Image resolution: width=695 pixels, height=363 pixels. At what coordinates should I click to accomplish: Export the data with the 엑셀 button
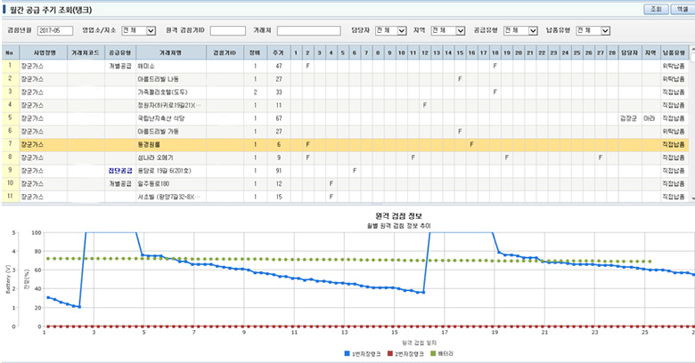click(x=680, y=9)
